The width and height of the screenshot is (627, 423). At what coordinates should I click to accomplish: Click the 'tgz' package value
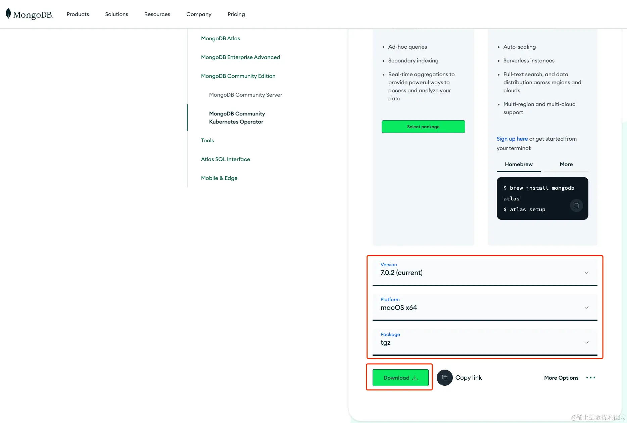(x=386, y=342)
